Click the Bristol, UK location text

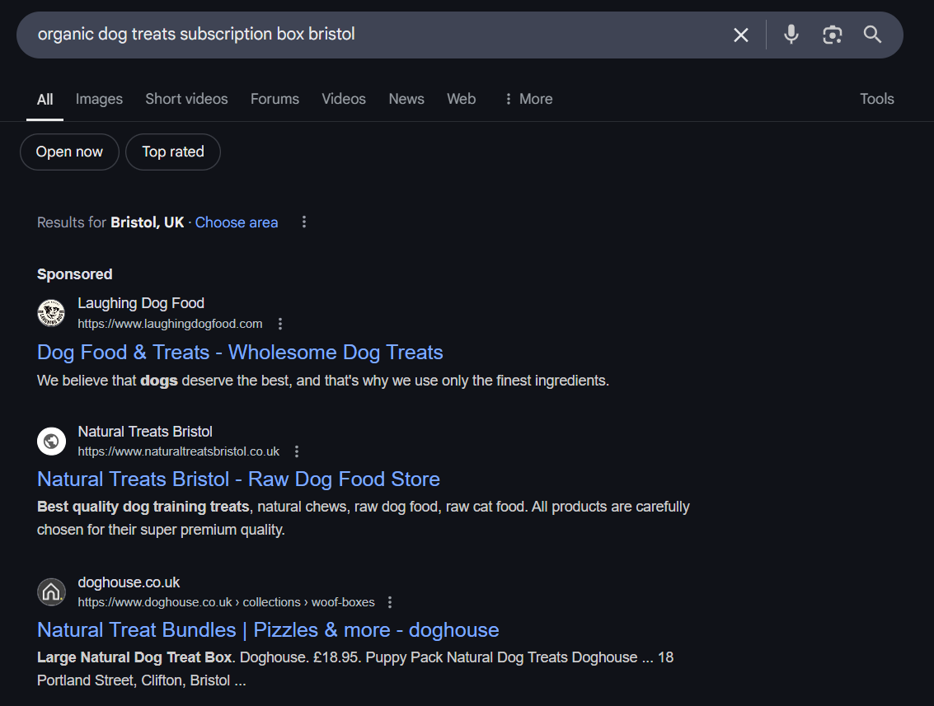[x=147, y=222]
